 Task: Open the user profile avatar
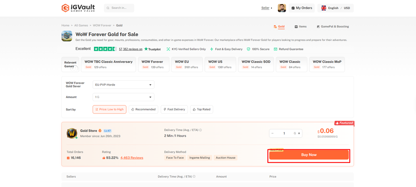(x=282, y=8)
